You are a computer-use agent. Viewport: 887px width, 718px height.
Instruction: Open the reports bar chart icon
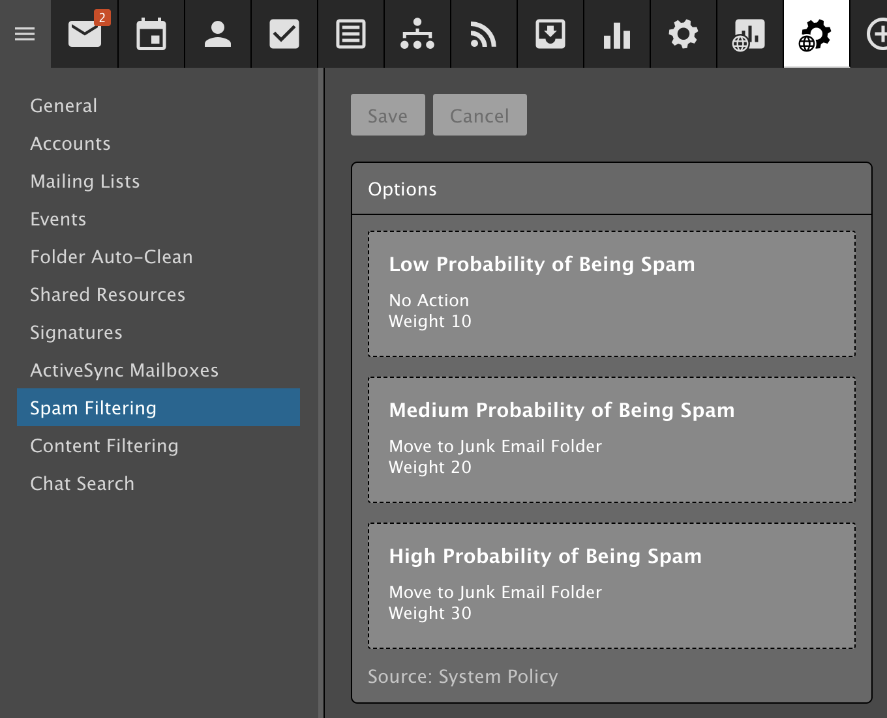pos(617,34)
